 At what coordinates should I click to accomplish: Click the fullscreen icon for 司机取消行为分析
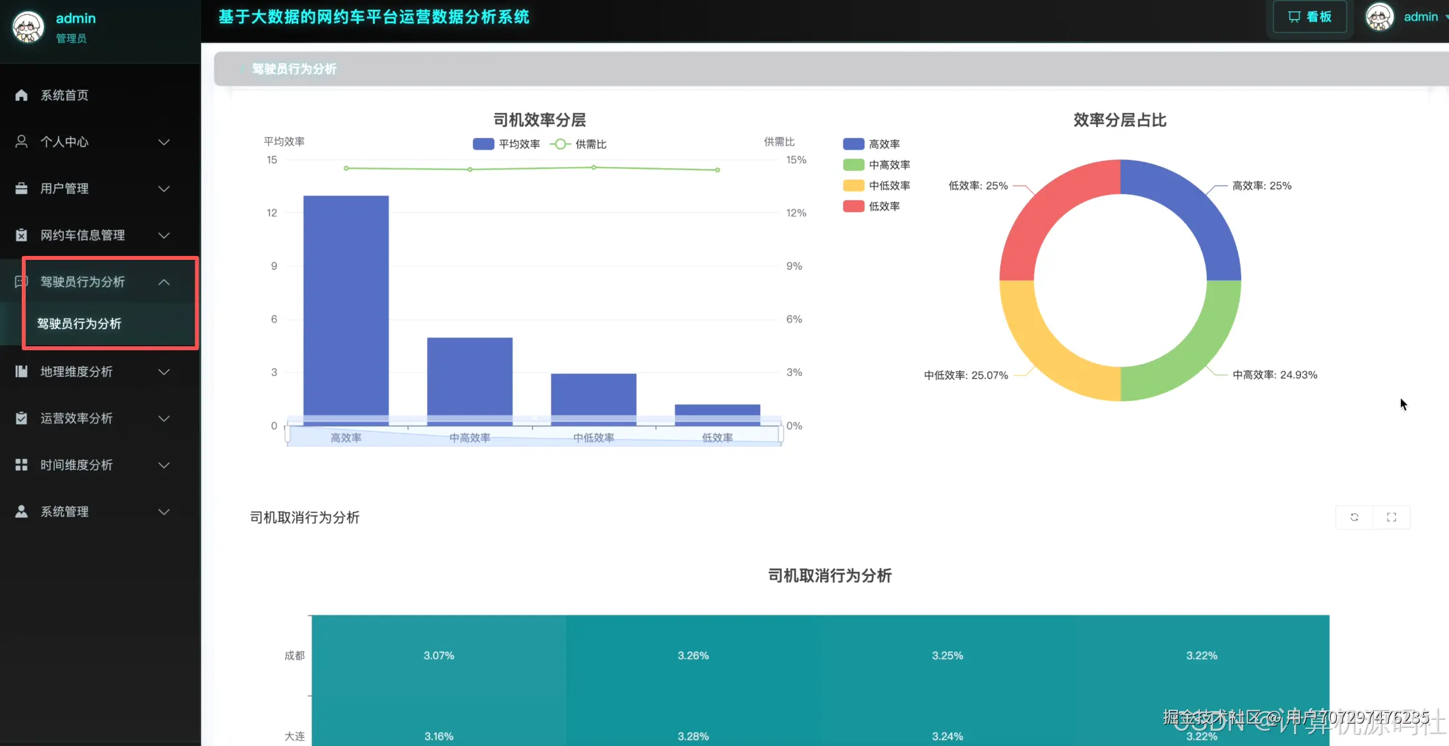(x=1392, y=517)
